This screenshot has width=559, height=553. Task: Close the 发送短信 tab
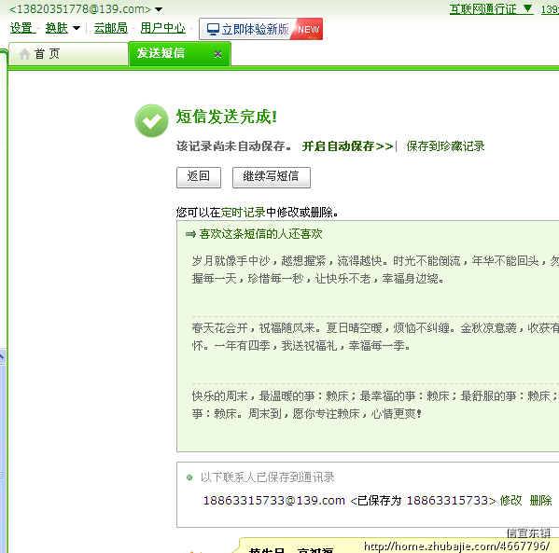tap(217, 54)
